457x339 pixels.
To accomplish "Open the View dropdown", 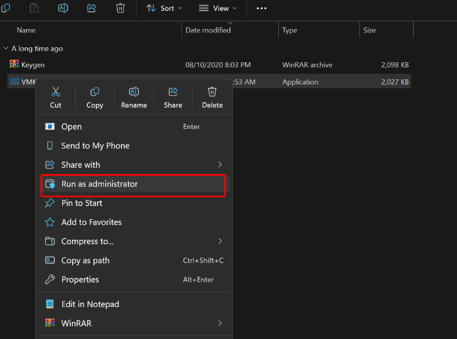I will (217, 8).
